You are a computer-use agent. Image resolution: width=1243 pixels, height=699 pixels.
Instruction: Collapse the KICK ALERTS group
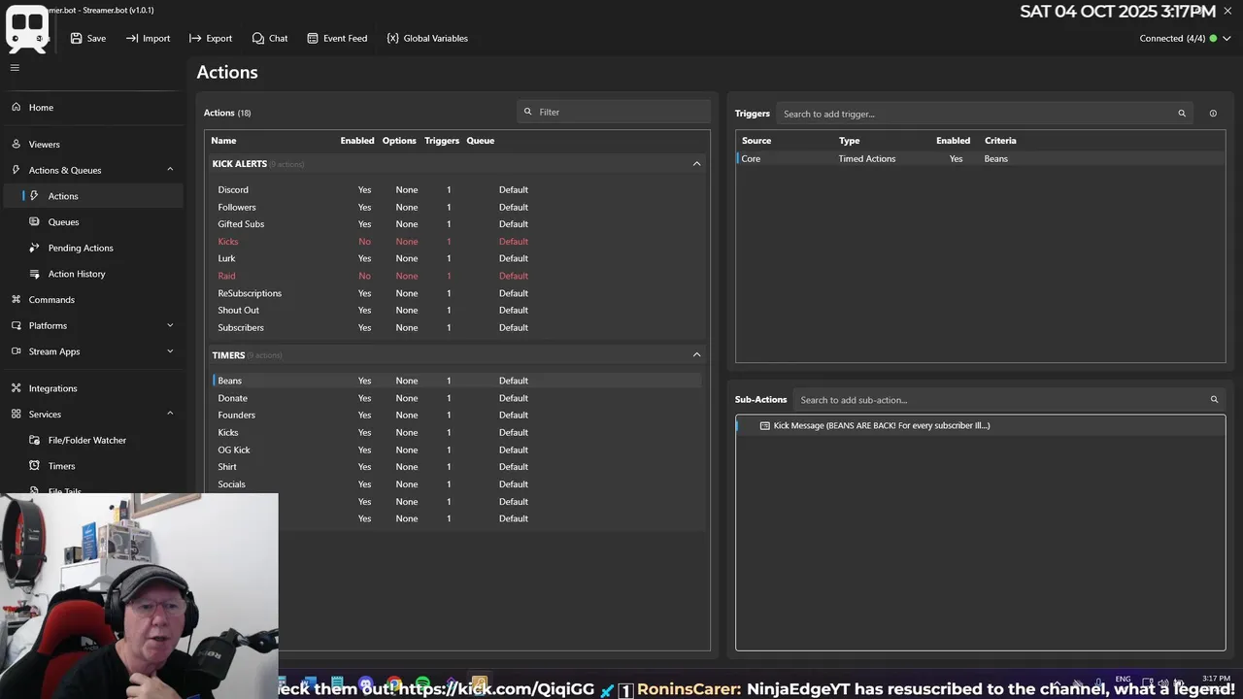(x=696, y=164)
